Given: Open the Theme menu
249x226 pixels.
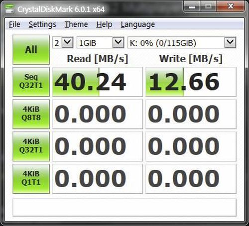Looking at the screenshot, I should click(x=76, y=24).
